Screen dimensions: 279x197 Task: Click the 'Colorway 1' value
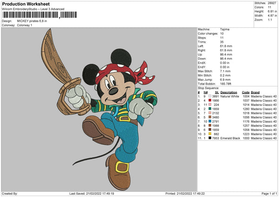[x=25, y=25]
